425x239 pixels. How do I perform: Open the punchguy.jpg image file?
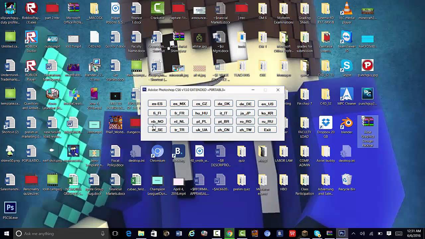coord(368,68)
